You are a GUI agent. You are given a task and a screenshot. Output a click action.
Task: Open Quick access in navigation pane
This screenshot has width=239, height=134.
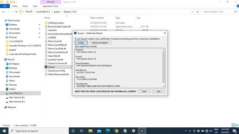(x=14, y=20)
